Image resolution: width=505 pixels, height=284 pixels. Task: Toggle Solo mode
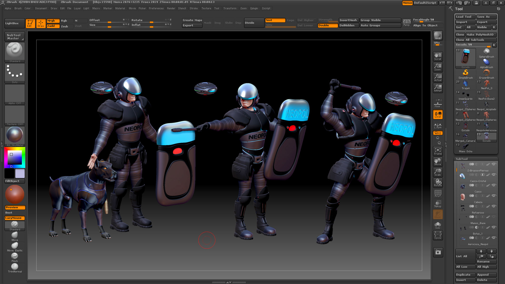438,225
